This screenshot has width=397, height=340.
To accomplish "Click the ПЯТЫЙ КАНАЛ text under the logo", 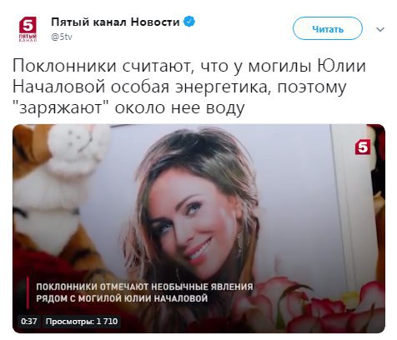I will [x=28, y=38].
